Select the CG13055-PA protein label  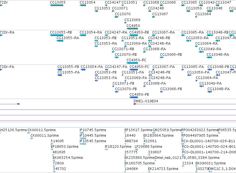tap(68, 72)
